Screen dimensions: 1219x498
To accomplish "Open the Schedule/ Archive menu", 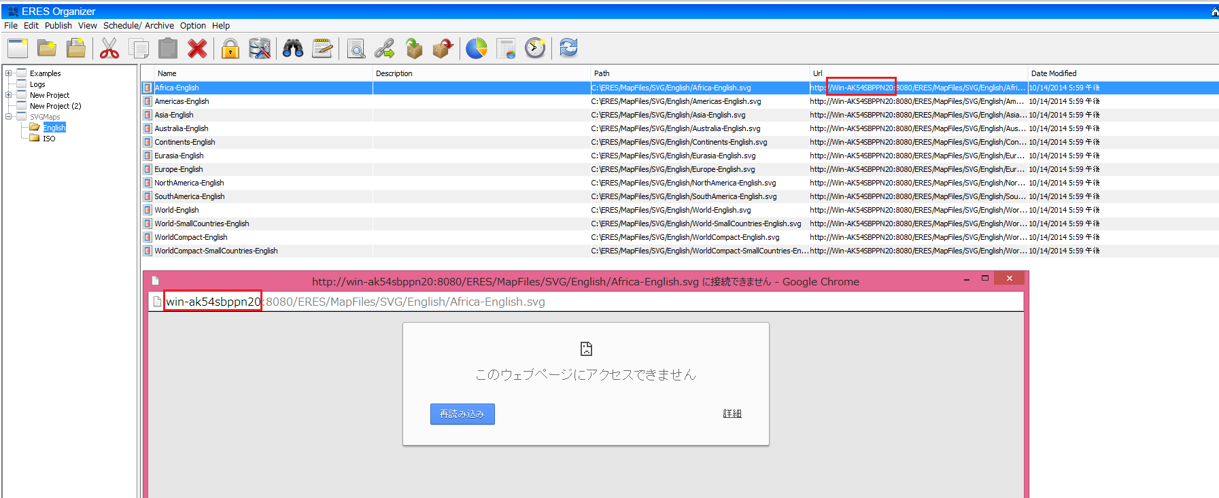I will [x=139, y=26].
